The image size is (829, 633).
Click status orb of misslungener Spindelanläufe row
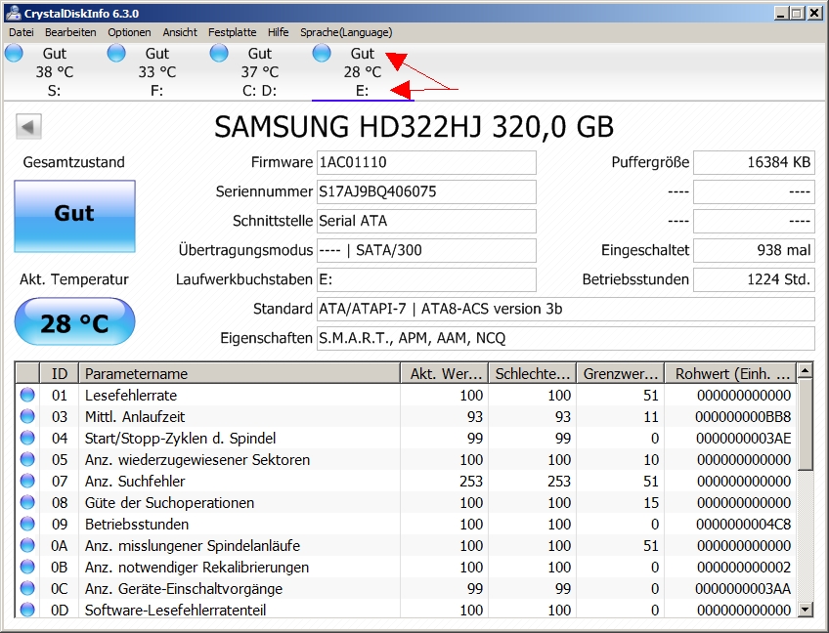27,545
